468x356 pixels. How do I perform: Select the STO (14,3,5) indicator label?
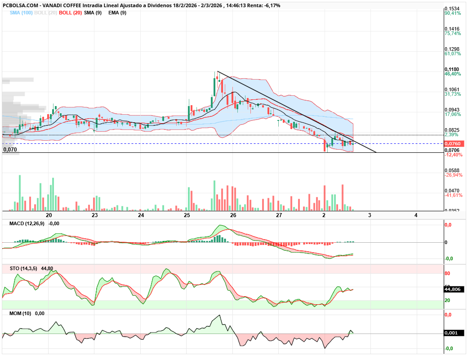[x=24, y=268]
